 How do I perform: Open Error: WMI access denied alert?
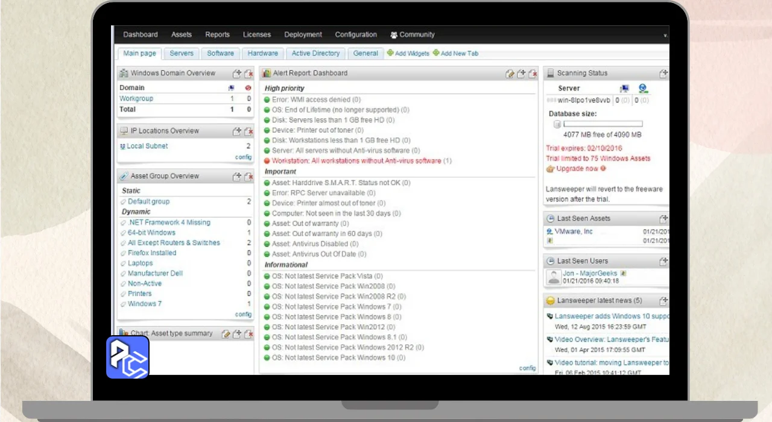[316, 99]
